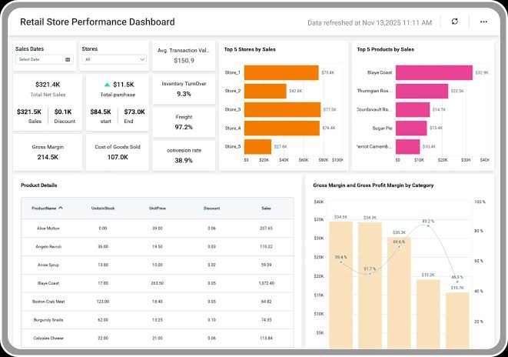The width and height of the screenshot is (508, 357).
Task: Select the Store_3 orange bar
Action: [x=282, y=109]
